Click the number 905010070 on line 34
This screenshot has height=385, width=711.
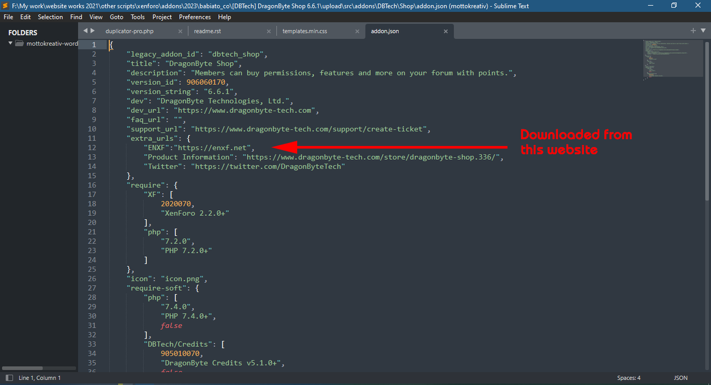[180, 353]
